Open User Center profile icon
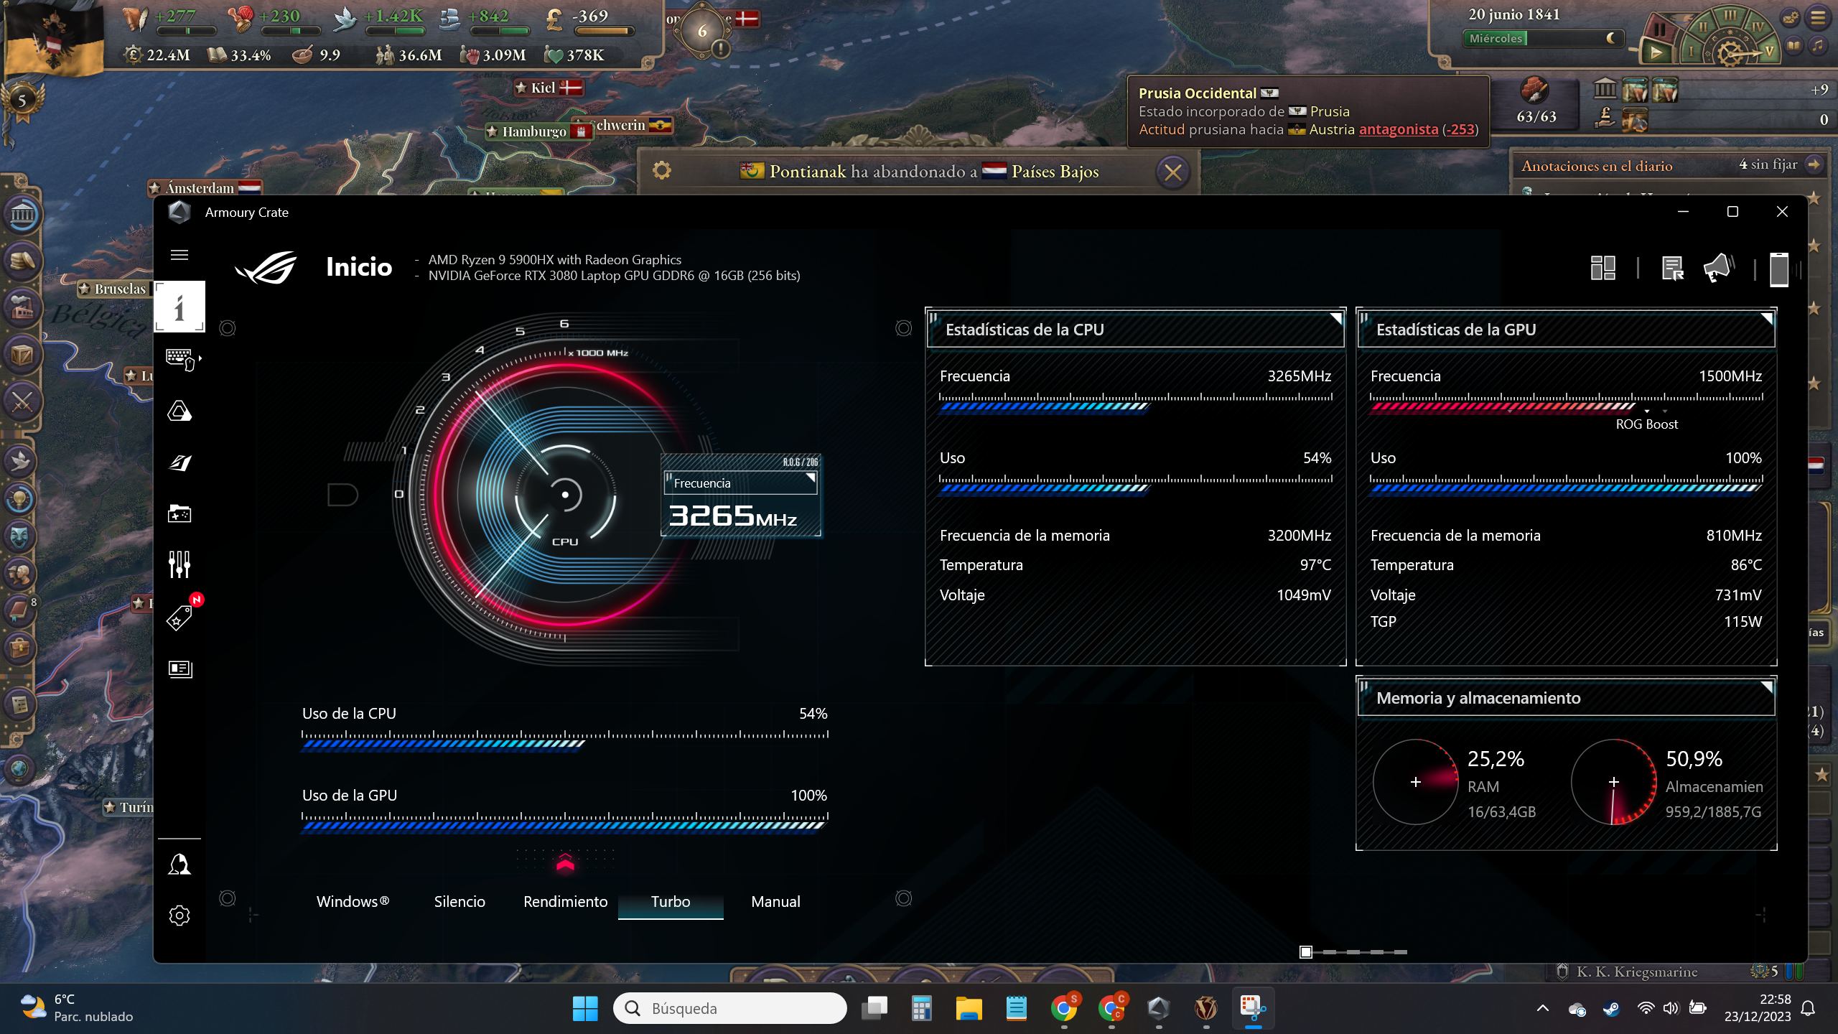 (179, 864)
